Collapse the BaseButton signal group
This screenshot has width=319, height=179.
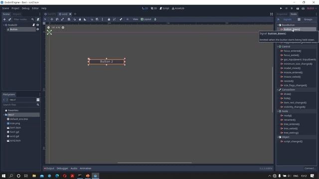pyautogui.click(x=278, y=25)
